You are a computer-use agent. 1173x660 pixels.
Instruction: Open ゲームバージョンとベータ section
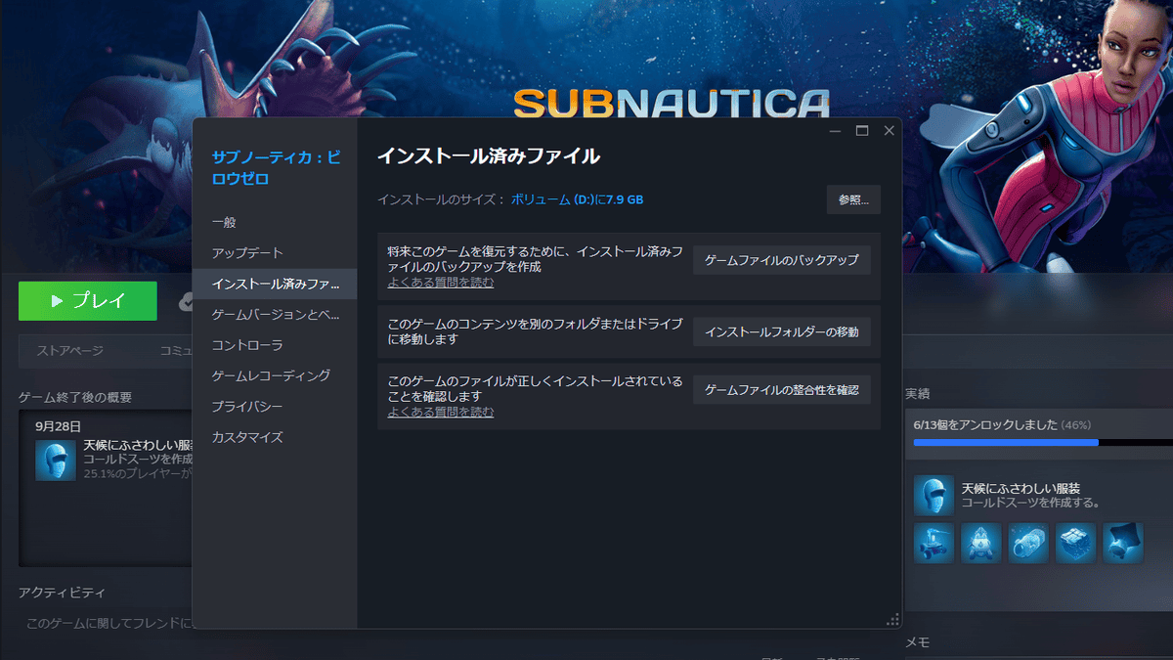275,315
